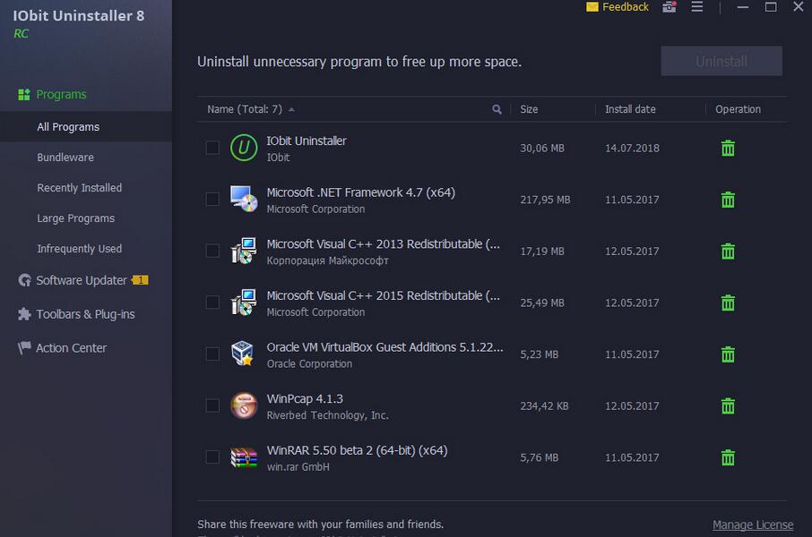
Task: Click the Uninstall button
Action: coord(721,61)
